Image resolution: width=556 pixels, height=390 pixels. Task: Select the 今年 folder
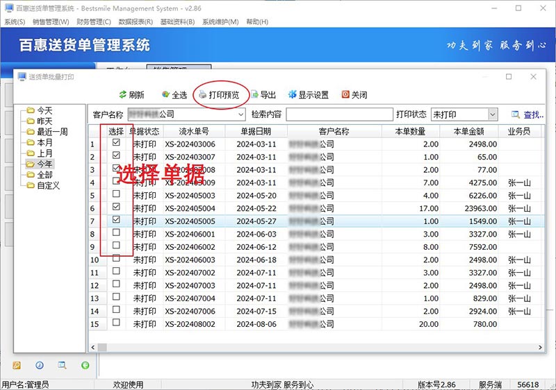40,164
